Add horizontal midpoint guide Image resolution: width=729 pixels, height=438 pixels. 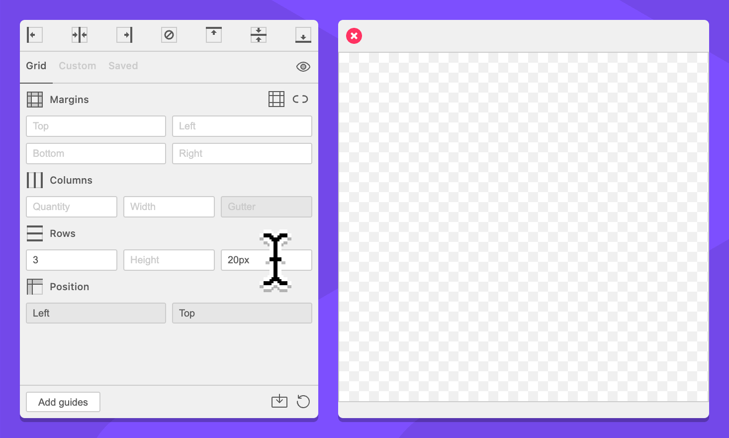click(x=259, y=35)
